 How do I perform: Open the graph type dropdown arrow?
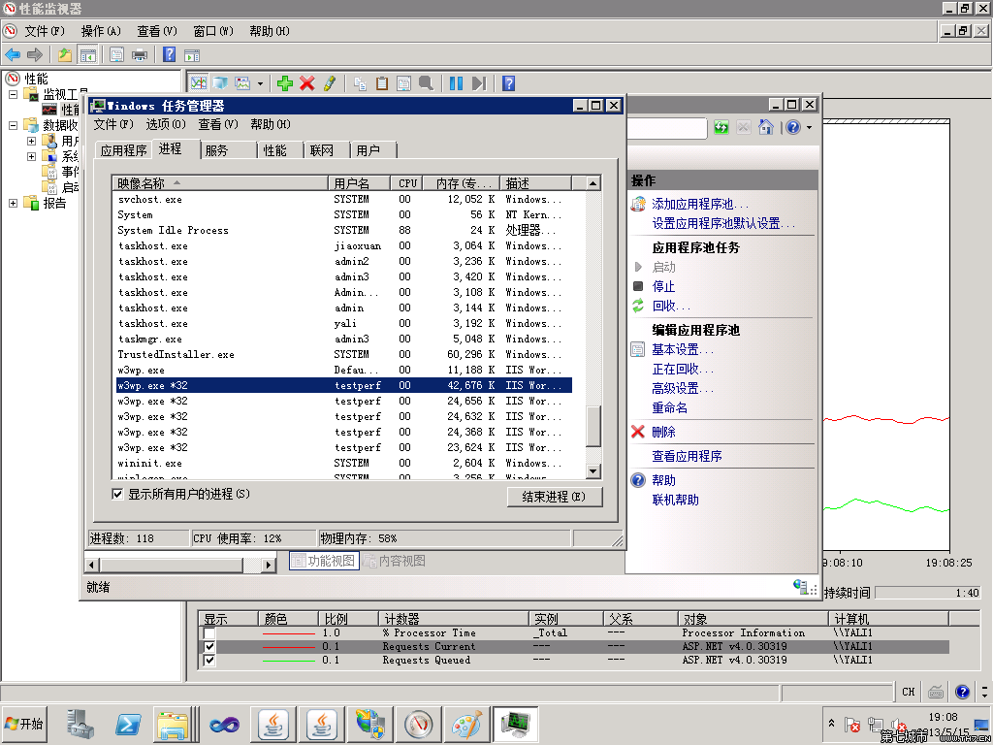(260, 84)
